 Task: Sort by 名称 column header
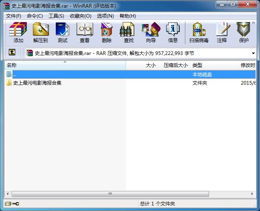tap(65, 65)
